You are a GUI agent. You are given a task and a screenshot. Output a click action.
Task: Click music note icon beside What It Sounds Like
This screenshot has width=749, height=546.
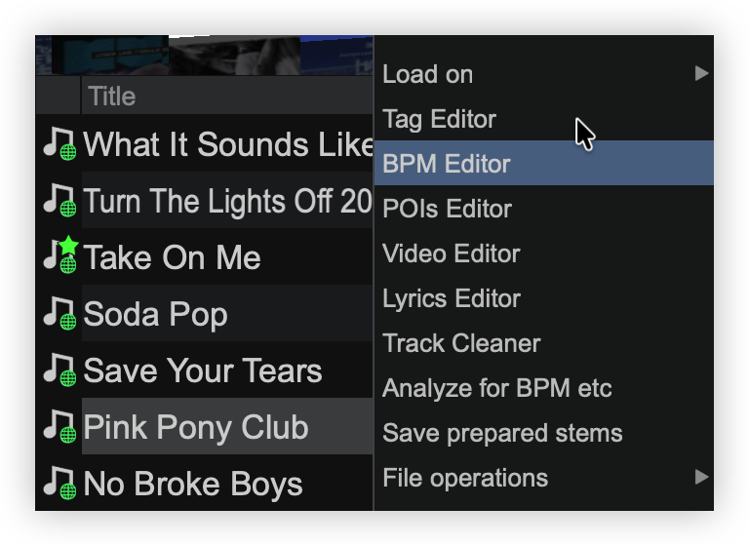[x=59, y=144]
